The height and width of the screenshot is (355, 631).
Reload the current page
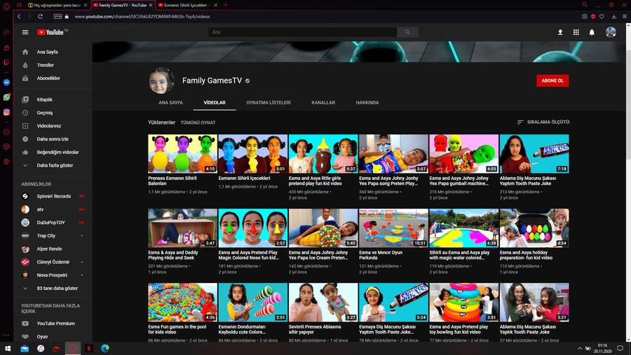[x=40, y=17]
